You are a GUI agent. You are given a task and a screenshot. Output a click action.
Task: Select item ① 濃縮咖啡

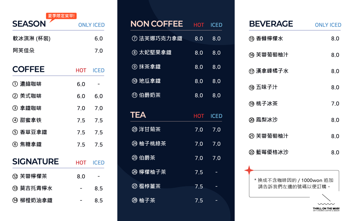(27, 84)
